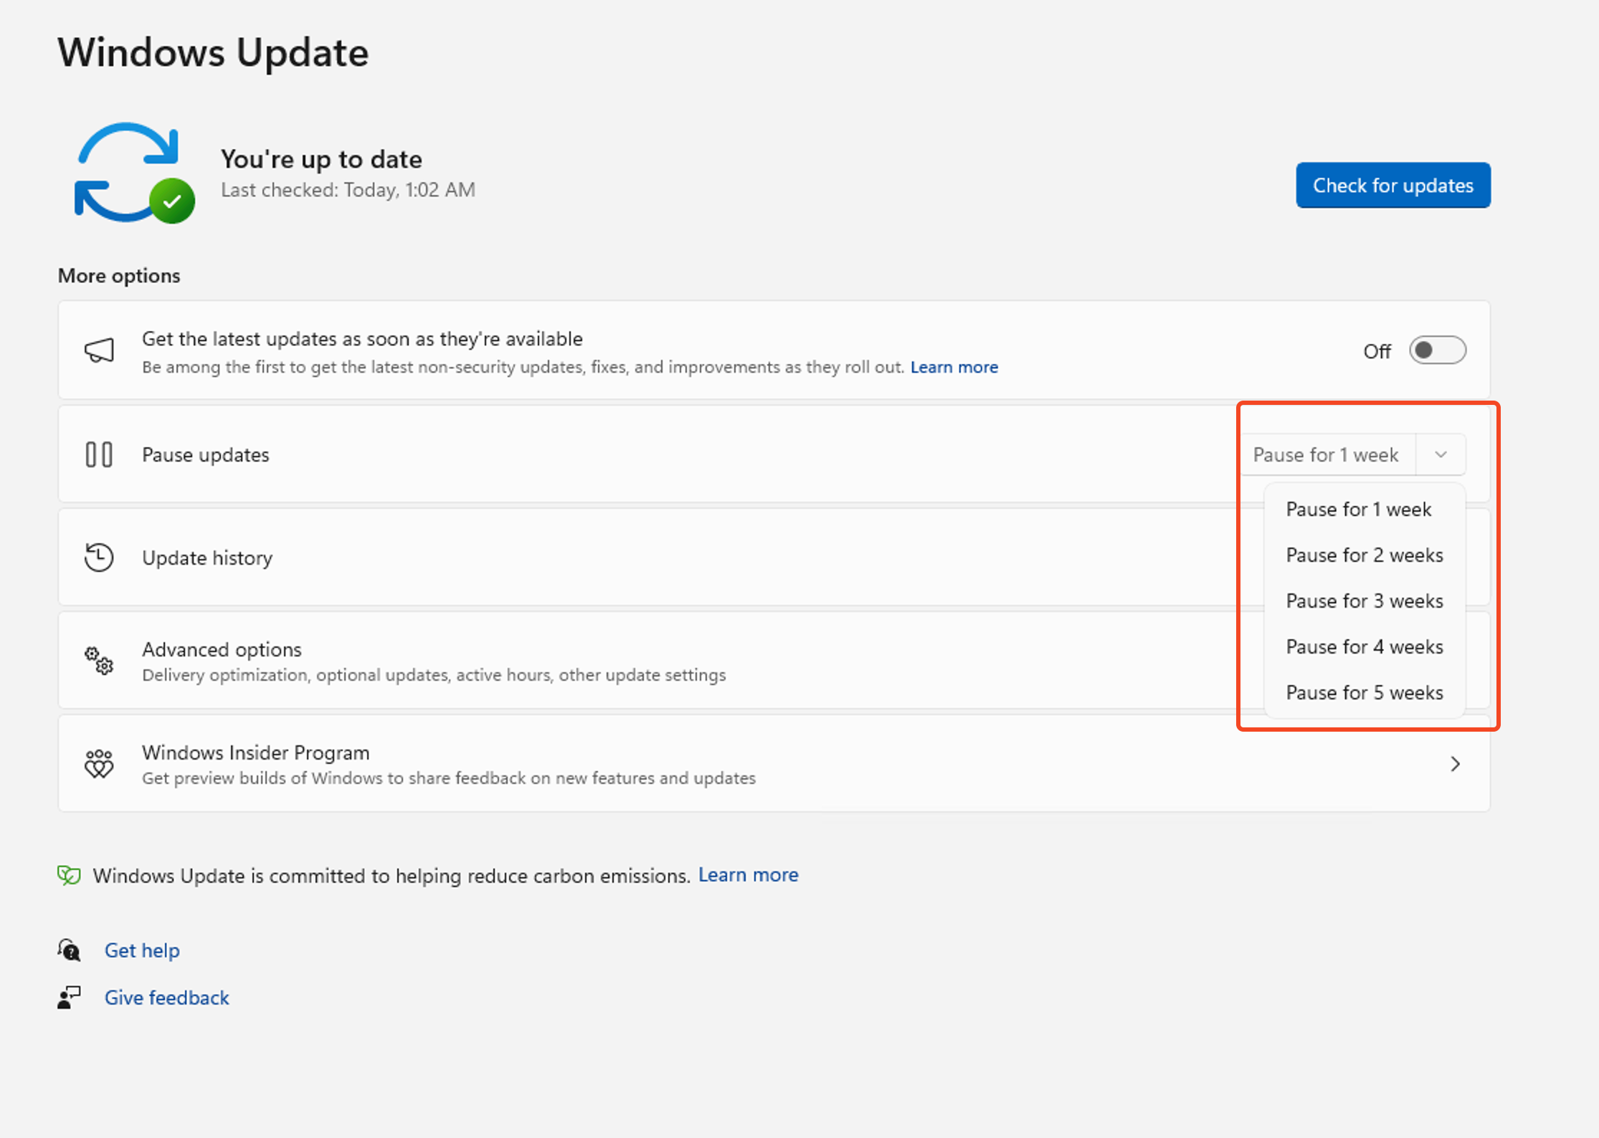Pick Pause for 4 weeks option
The image size is (1599, 1138).
tap(1364, 647)
